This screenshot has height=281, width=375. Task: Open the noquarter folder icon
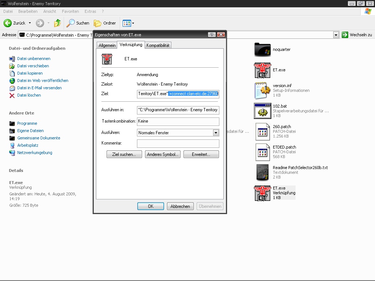click(x=262, y=50)
